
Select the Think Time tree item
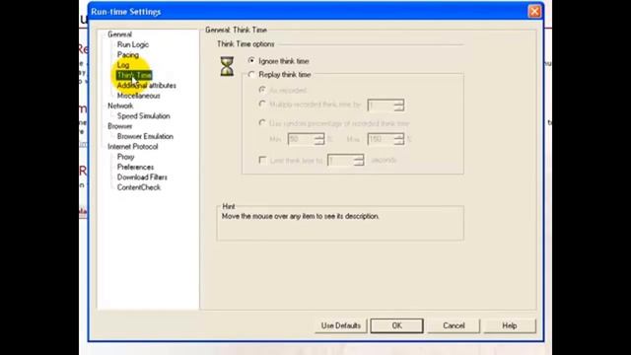coord(134,75)
